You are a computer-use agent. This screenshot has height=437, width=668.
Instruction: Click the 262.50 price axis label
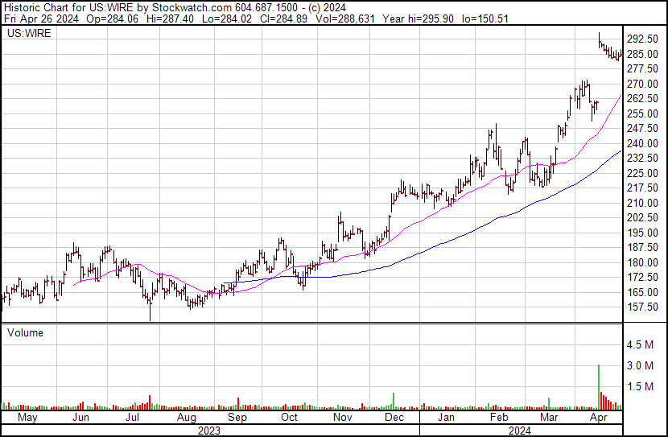[x=642, y=98]
